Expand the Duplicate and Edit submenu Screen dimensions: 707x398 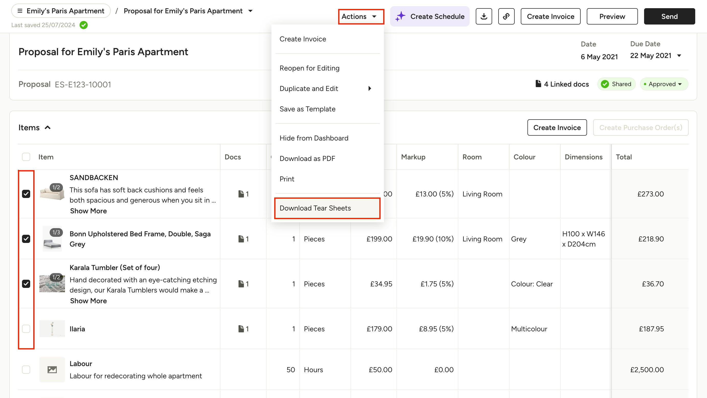tap(327, 89)
